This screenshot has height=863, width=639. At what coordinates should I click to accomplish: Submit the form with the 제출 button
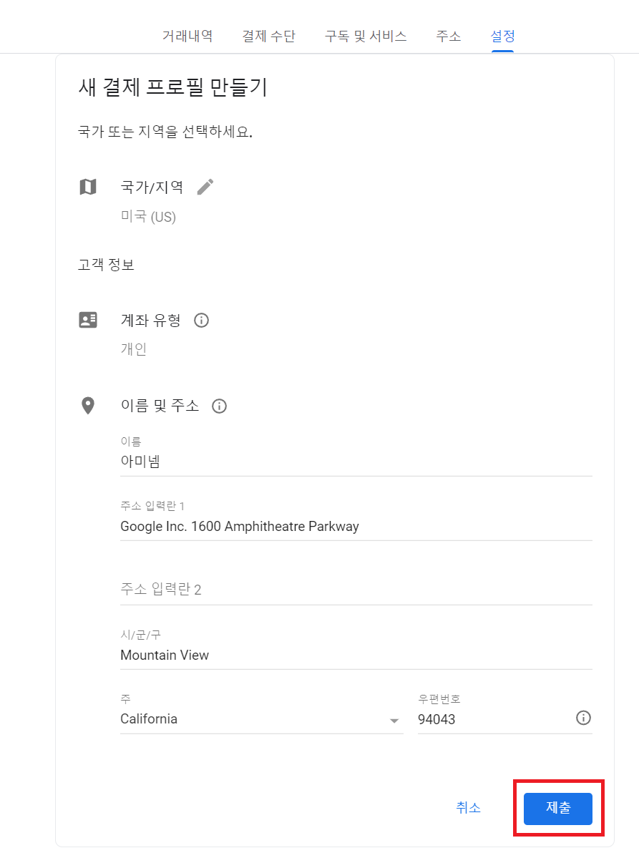pyautogui.click(x=558, y=809)
